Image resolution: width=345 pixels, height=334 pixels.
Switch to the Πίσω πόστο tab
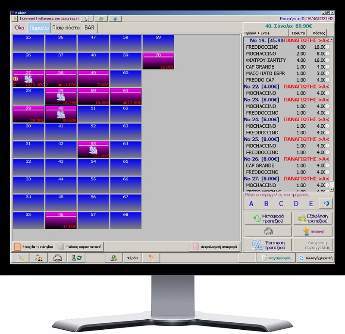click(66, 28)
